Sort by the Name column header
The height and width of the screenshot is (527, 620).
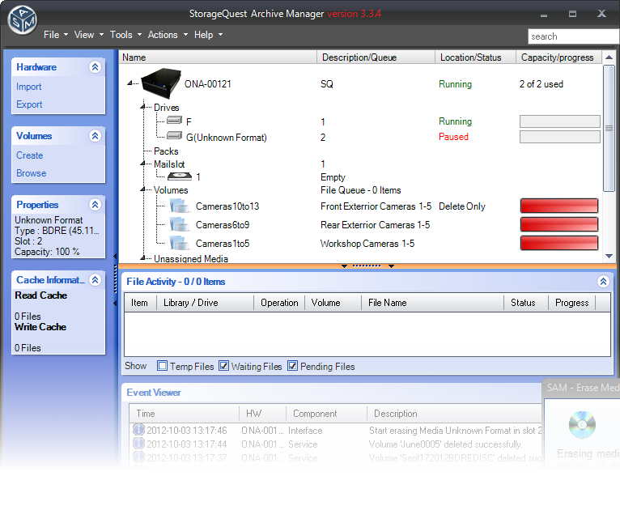tap(218, 57)
